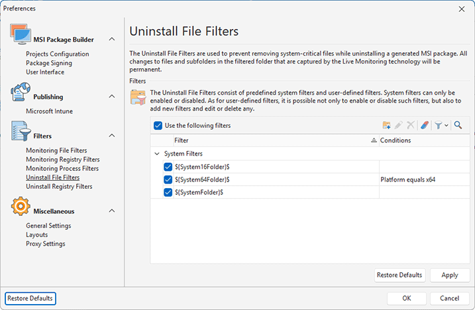Open Layouts page

pyautogui.click(x=36, y=235)
